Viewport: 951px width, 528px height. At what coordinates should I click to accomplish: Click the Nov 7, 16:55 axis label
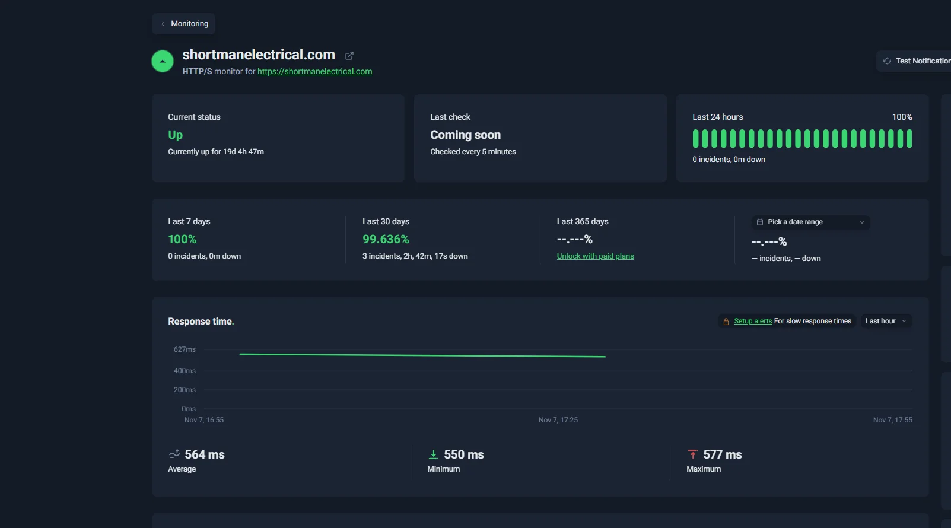click(204, 420)
